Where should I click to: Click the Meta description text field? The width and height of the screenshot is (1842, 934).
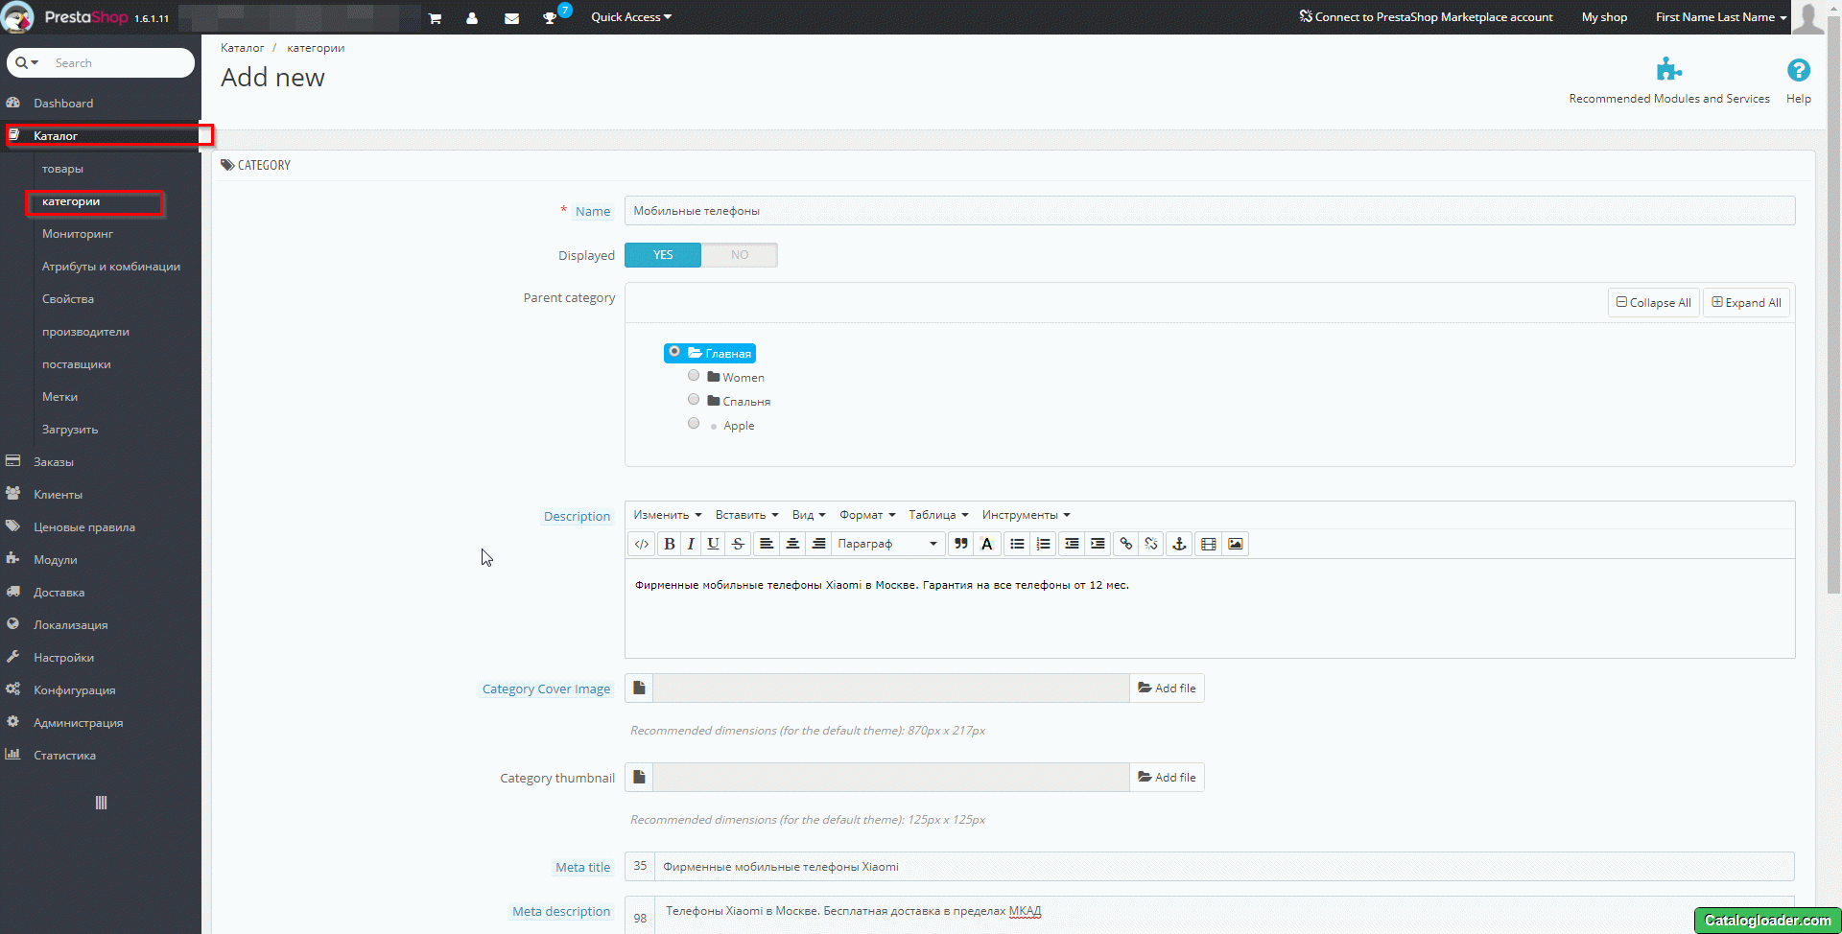tap(1224, 915)
